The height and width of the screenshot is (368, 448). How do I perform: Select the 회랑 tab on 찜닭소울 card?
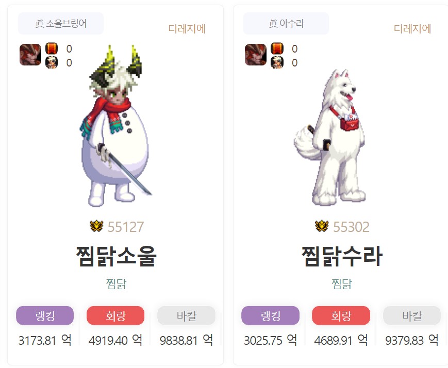click(115, 315)
